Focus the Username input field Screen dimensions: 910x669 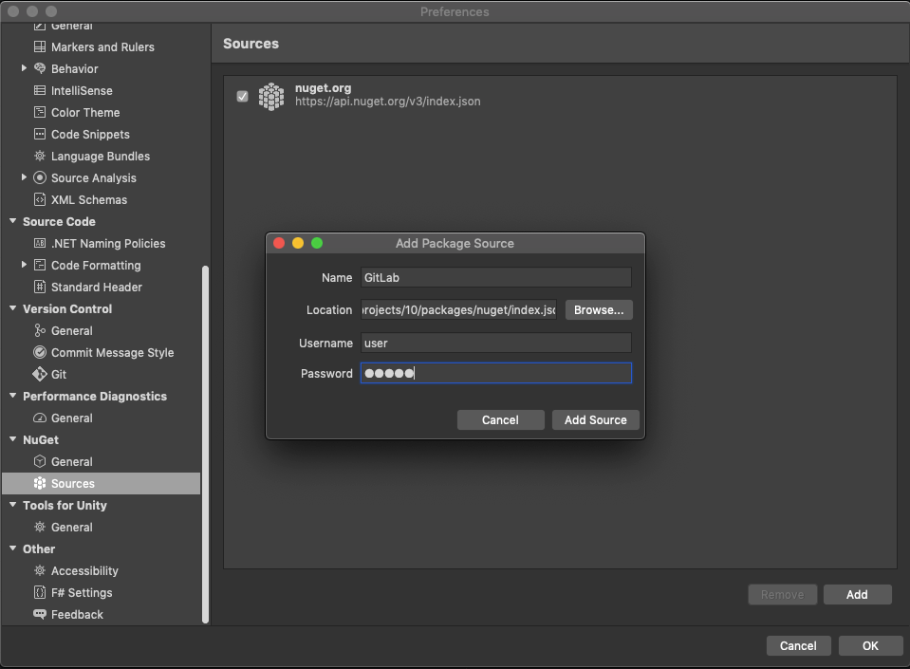(496, 342)
